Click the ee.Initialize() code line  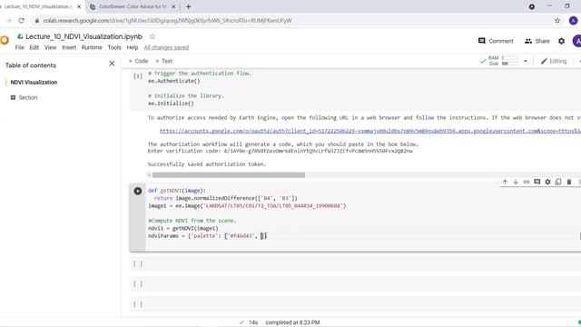pos(171,104)
